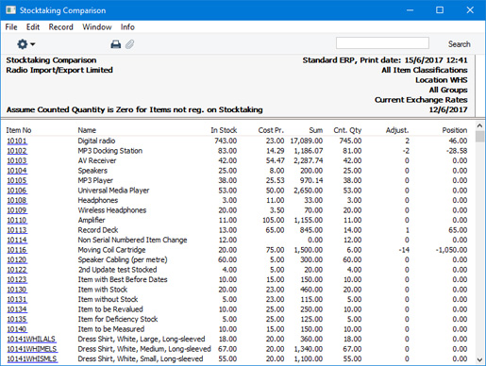Screen dimensions: 486x366
Task: Click the 'Universal Media Player' name
Action: pyautogui.click(x=113, y=191)
